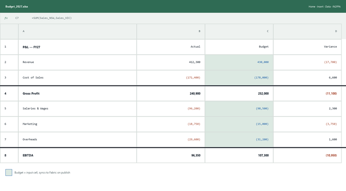Select row 8 header
The height and width of the screenshot is (191, 346).
point(9,156)
